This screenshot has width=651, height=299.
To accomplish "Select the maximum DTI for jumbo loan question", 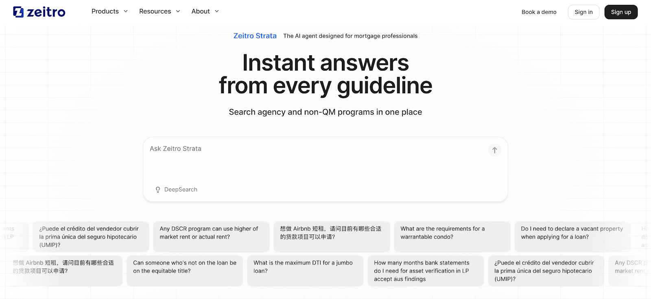I will point(305,271).
